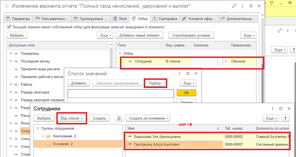Screen dimensions: 296x157
Task: Select radio marker of Основная group
Action: [43, 144]
